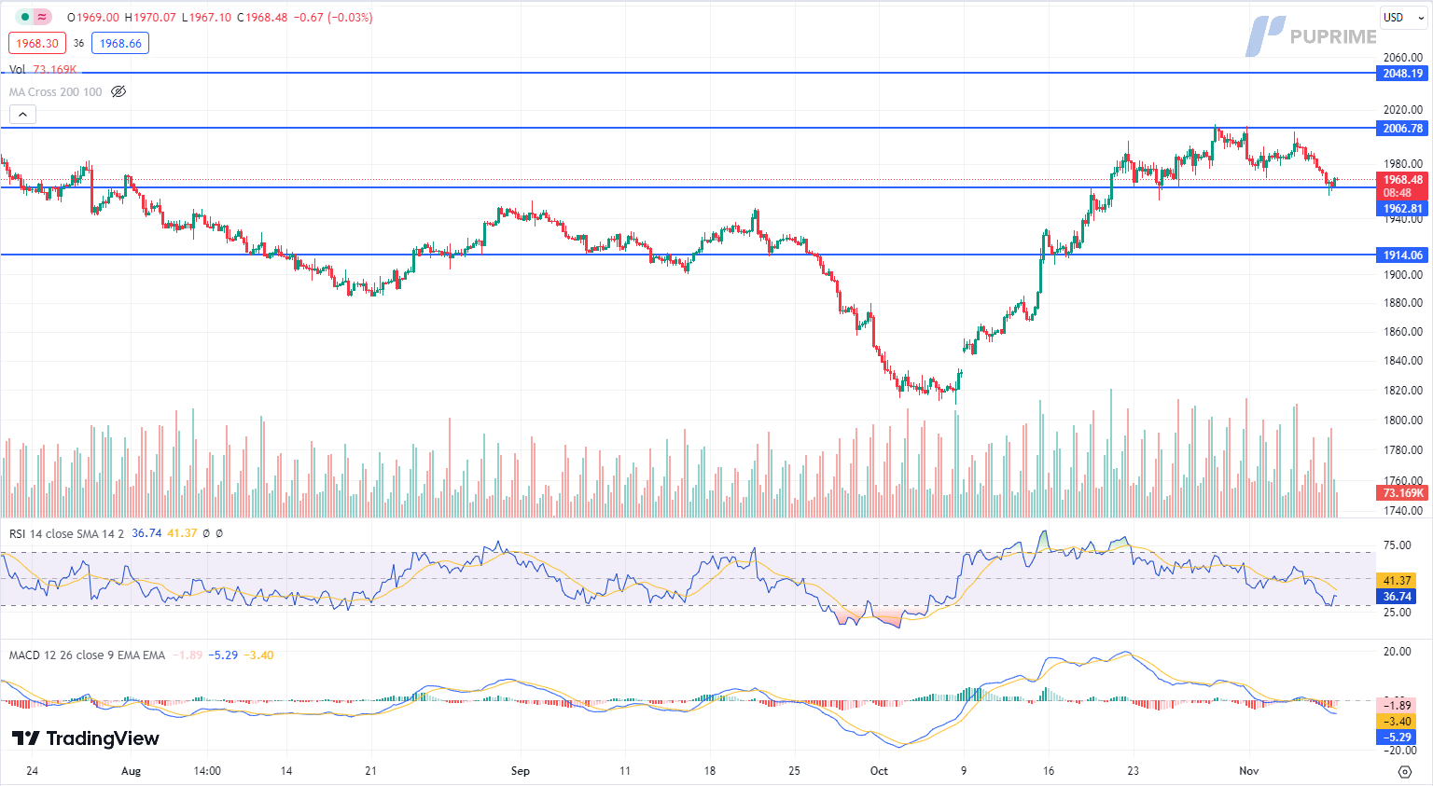Click the open price O1969.00 value
The width and height of the screenshot is (1433, 786).
[x=93, y=17]
